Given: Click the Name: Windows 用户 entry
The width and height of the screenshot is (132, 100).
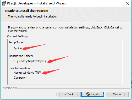Looking at the screenshot, I should [x=27, y=73].
